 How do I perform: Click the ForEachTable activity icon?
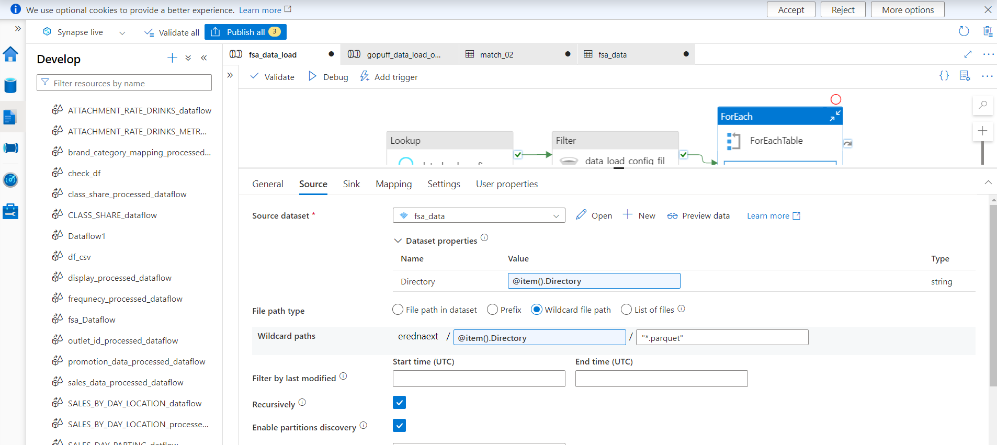(x=733, y=141)
